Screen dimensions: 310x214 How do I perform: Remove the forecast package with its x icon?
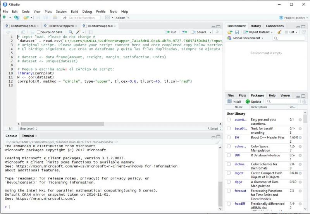click(300, 191)
